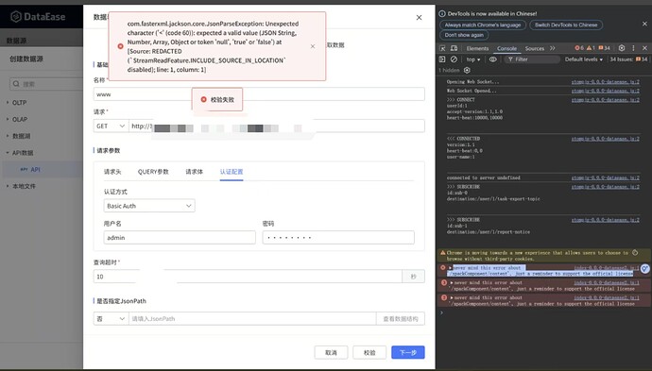Select the Console tab in DevTools
The width and height of the screenshot is (652, 371).
[x=506, y=48]
